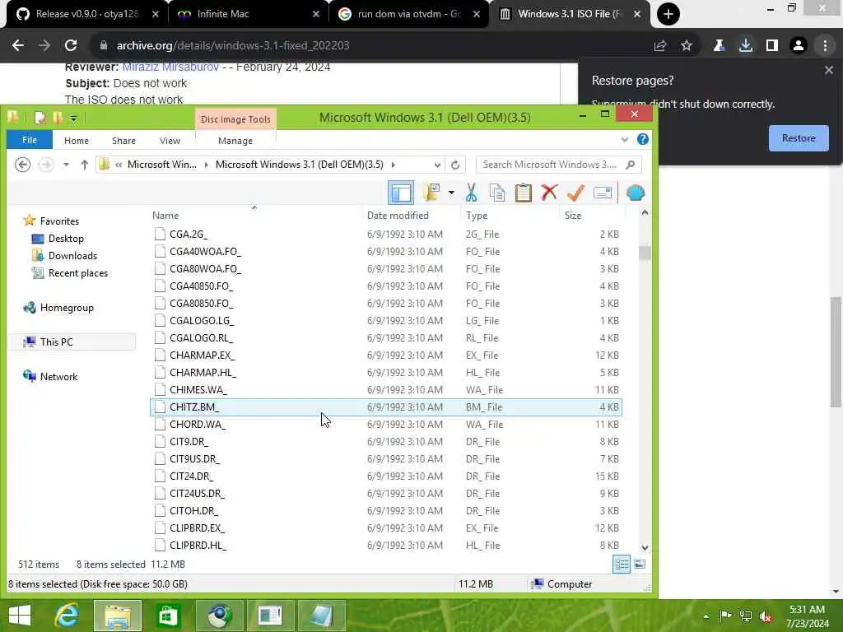Select Network in navigation pane
This screenshot has width=843, height=632.
(x=58, y=377)
